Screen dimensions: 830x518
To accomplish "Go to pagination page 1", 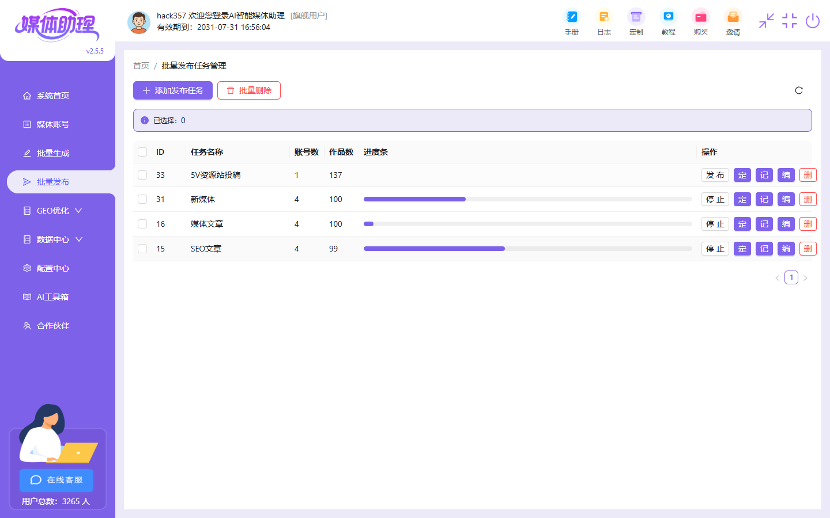I will 791,277.
